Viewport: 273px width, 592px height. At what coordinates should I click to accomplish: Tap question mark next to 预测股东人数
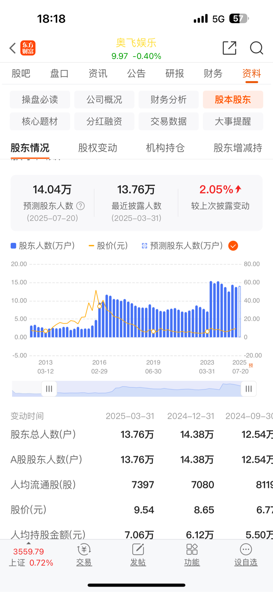pos(81,206)
